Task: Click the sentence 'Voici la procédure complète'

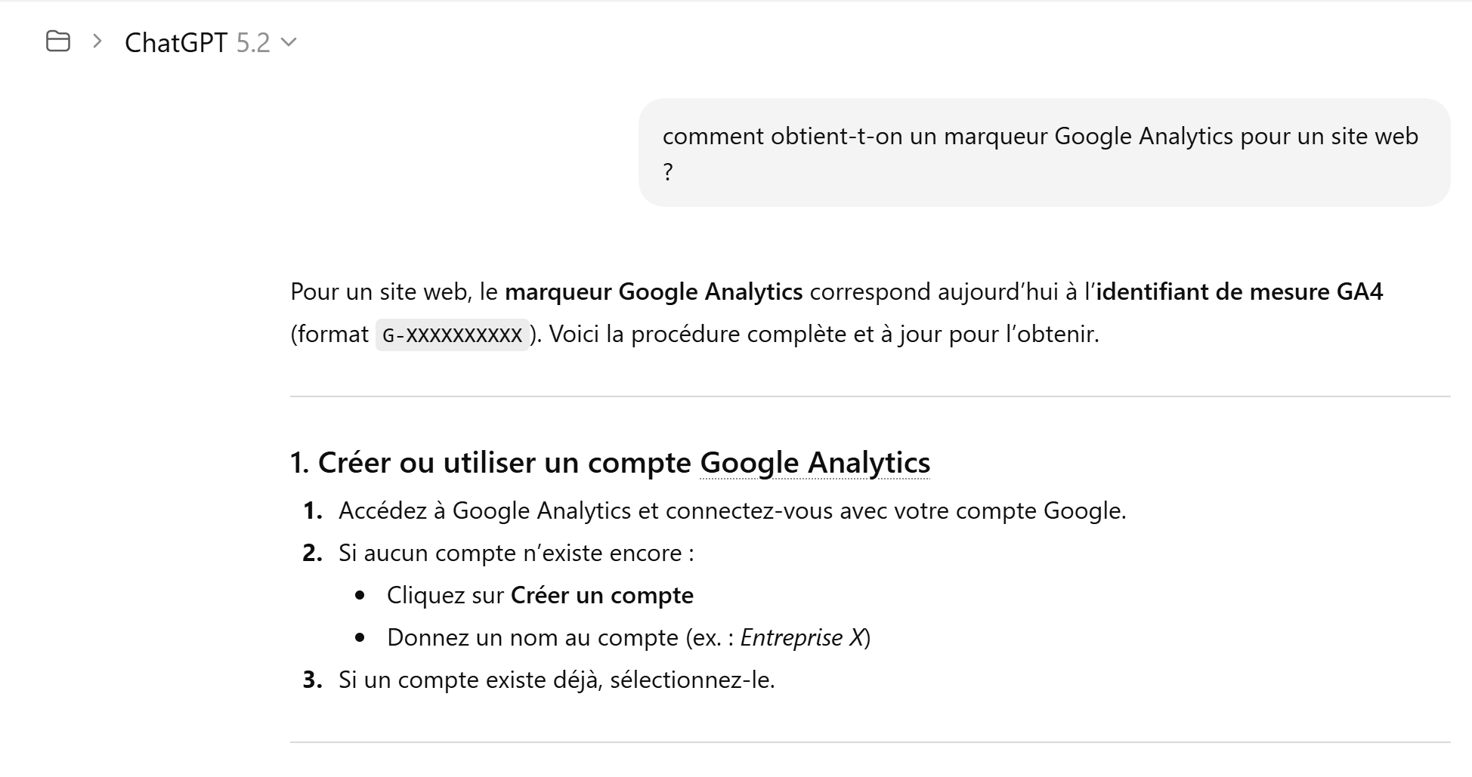Action: 824,335
